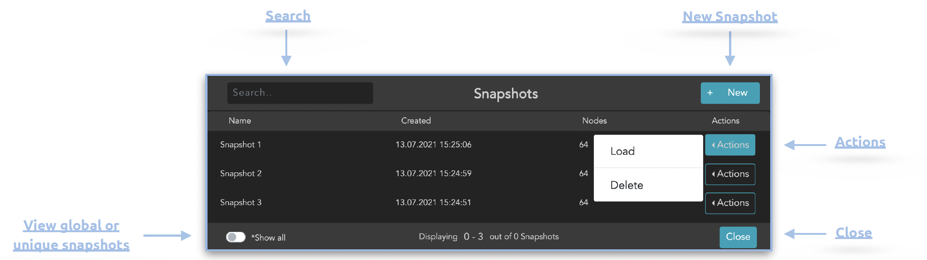The height and width of the screenshot is (260, 927).
Task: Sort by the Created column header
Action: 416,121
